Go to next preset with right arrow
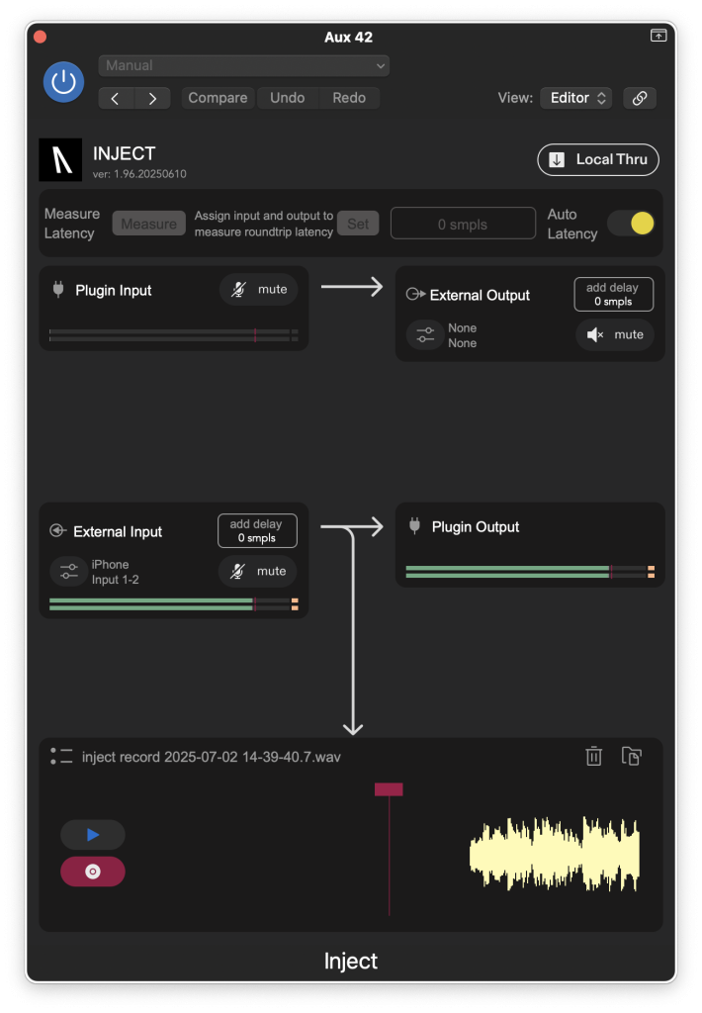Viewport: 702px width, 1013px height. (152, 98)
